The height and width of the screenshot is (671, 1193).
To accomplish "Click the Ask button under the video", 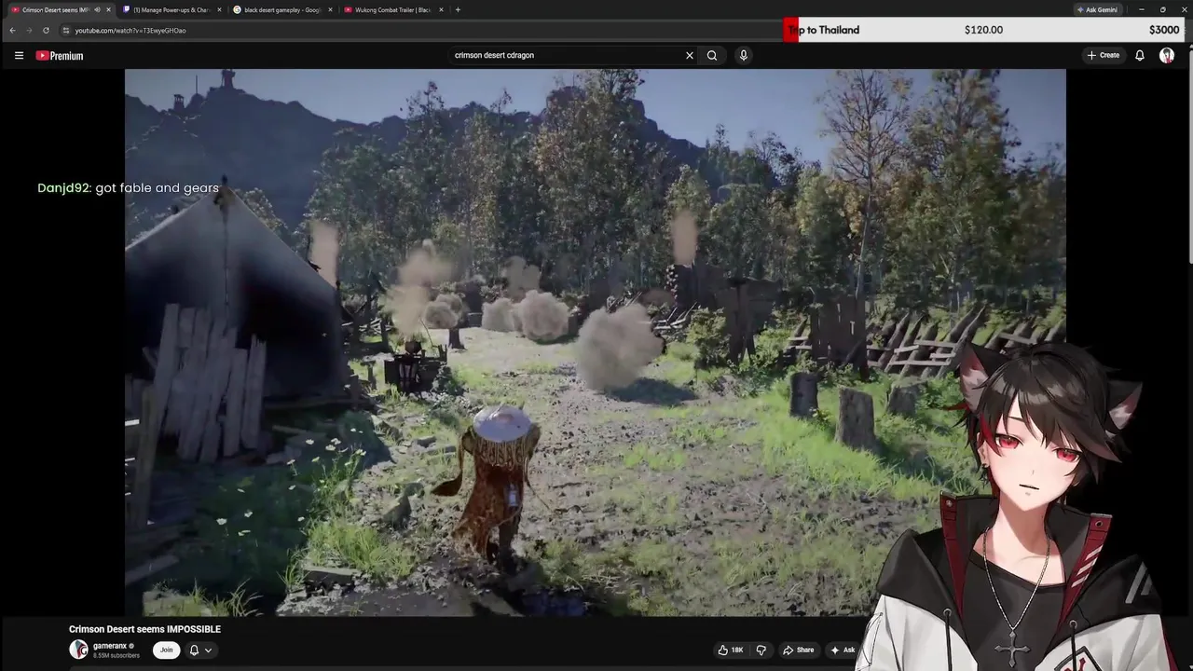I will (x=843, y=650).
